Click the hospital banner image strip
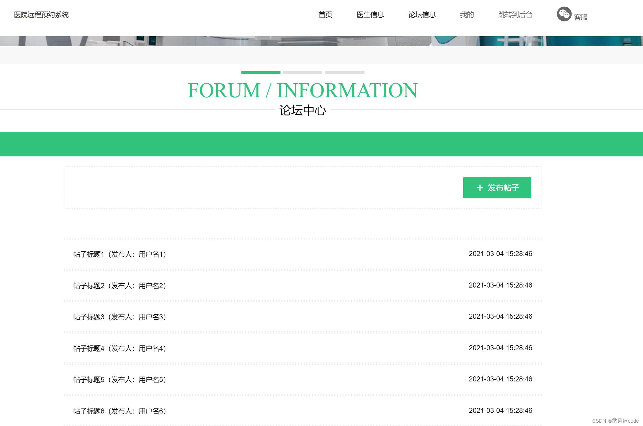This screenshot has width=643, height=426. pos(321,41)
